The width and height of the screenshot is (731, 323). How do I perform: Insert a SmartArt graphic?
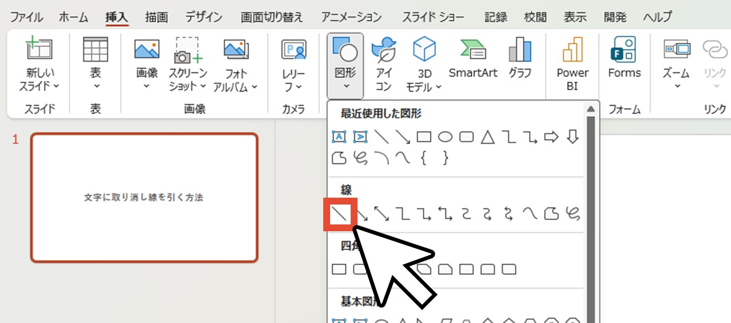pos(473,58)
